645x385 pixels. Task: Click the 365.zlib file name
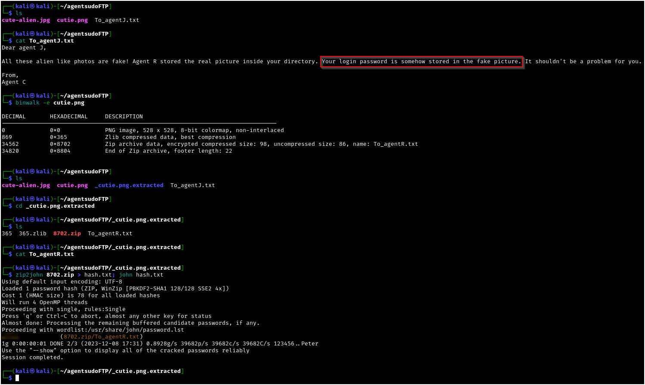(x=33, y=234)
